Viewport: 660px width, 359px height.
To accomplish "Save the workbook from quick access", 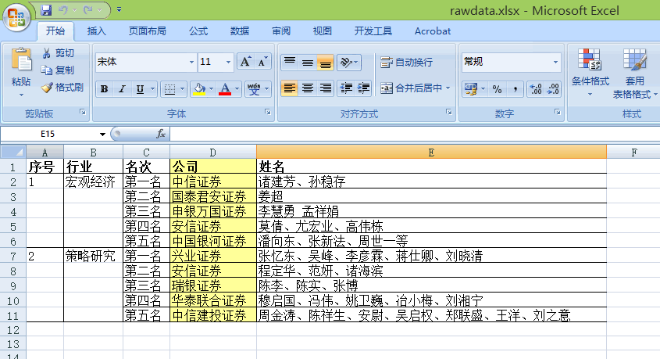I will pos(46,9).
